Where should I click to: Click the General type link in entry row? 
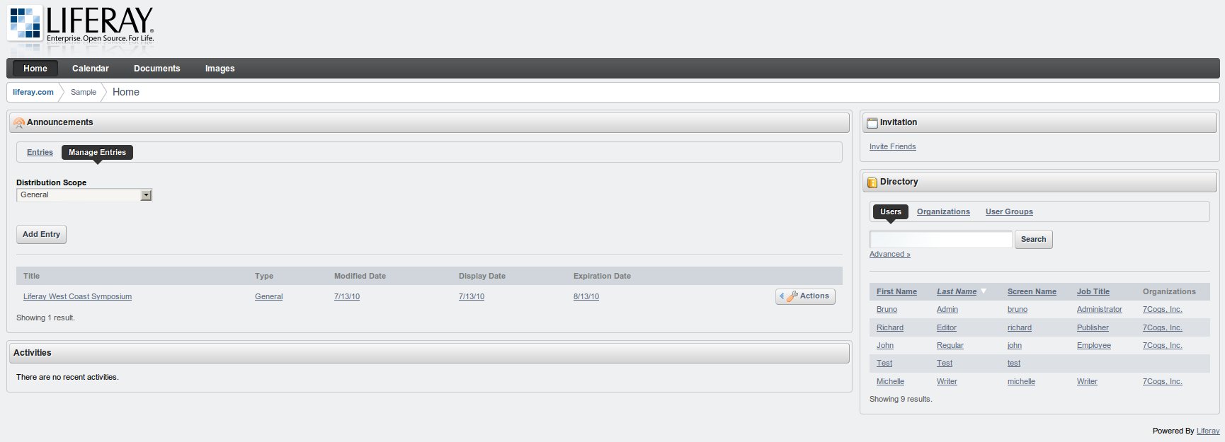pos(269,297)
